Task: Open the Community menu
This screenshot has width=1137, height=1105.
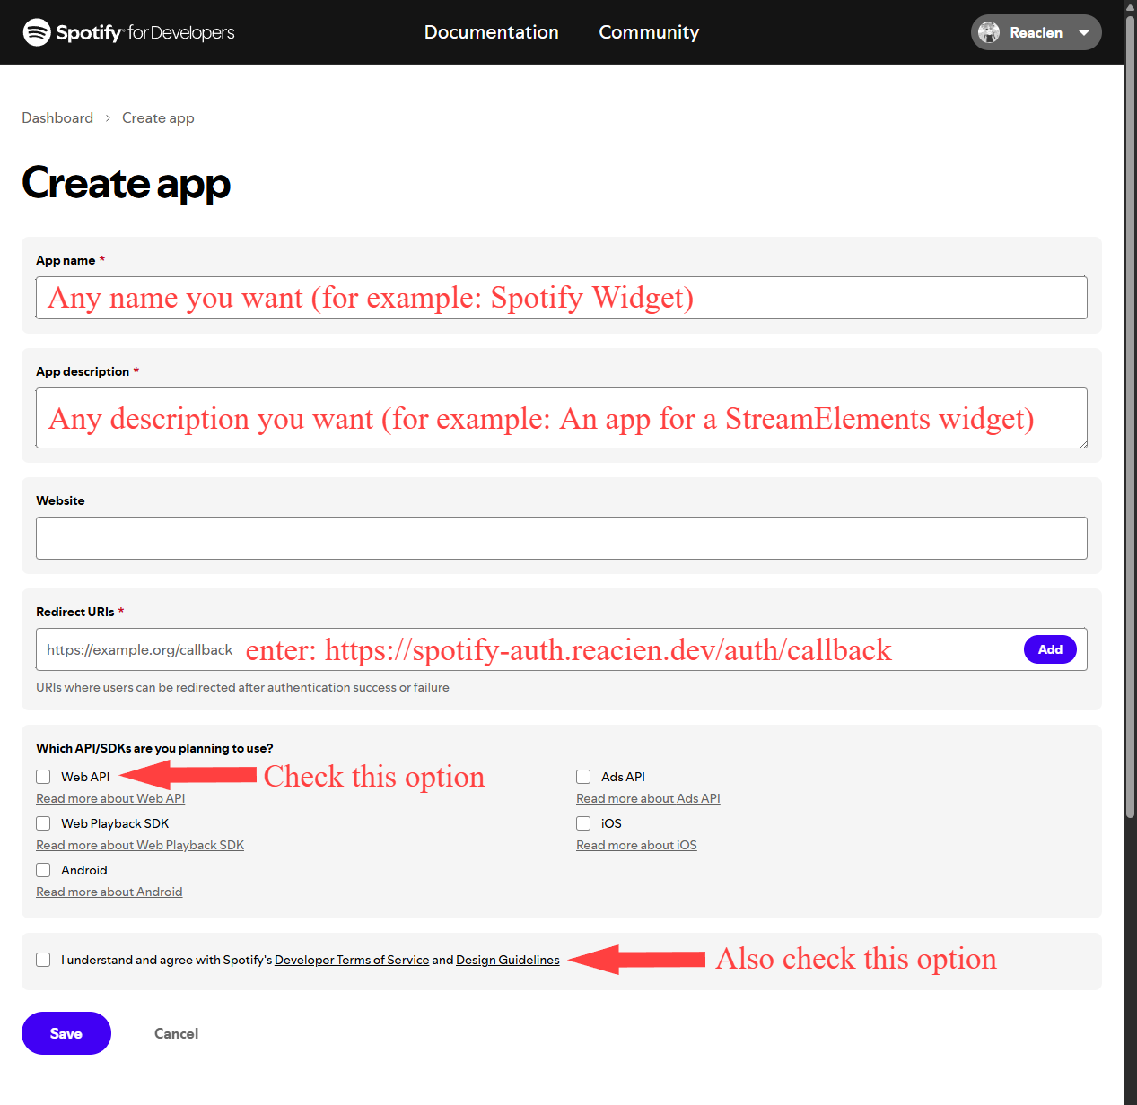Action: click(x=648, y=32)
